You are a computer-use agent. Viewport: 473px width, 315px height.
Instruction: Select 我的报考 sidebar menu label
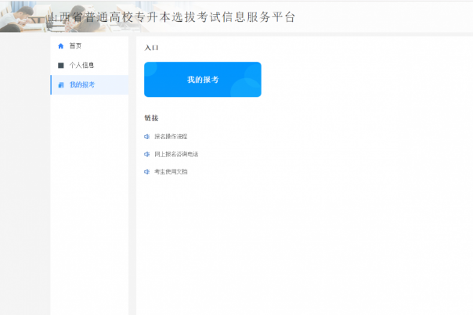(x=81, y=84)
